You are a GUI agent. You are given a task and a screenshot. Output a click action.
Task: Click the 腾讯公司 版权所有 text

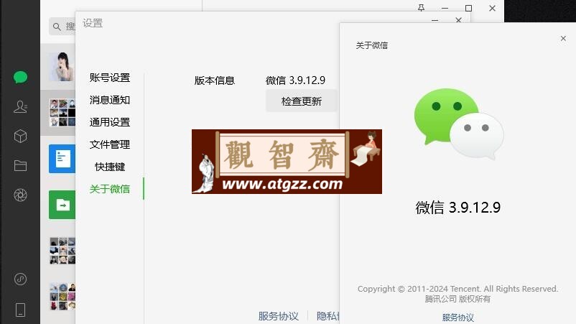tap(457, 299)
